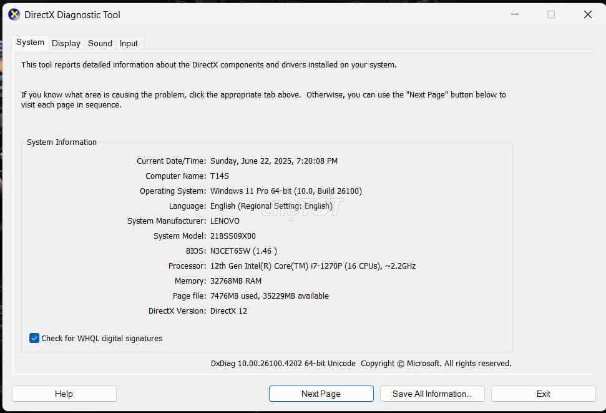Click DirectX version value 'DirectX 12'

pos(229,311)
